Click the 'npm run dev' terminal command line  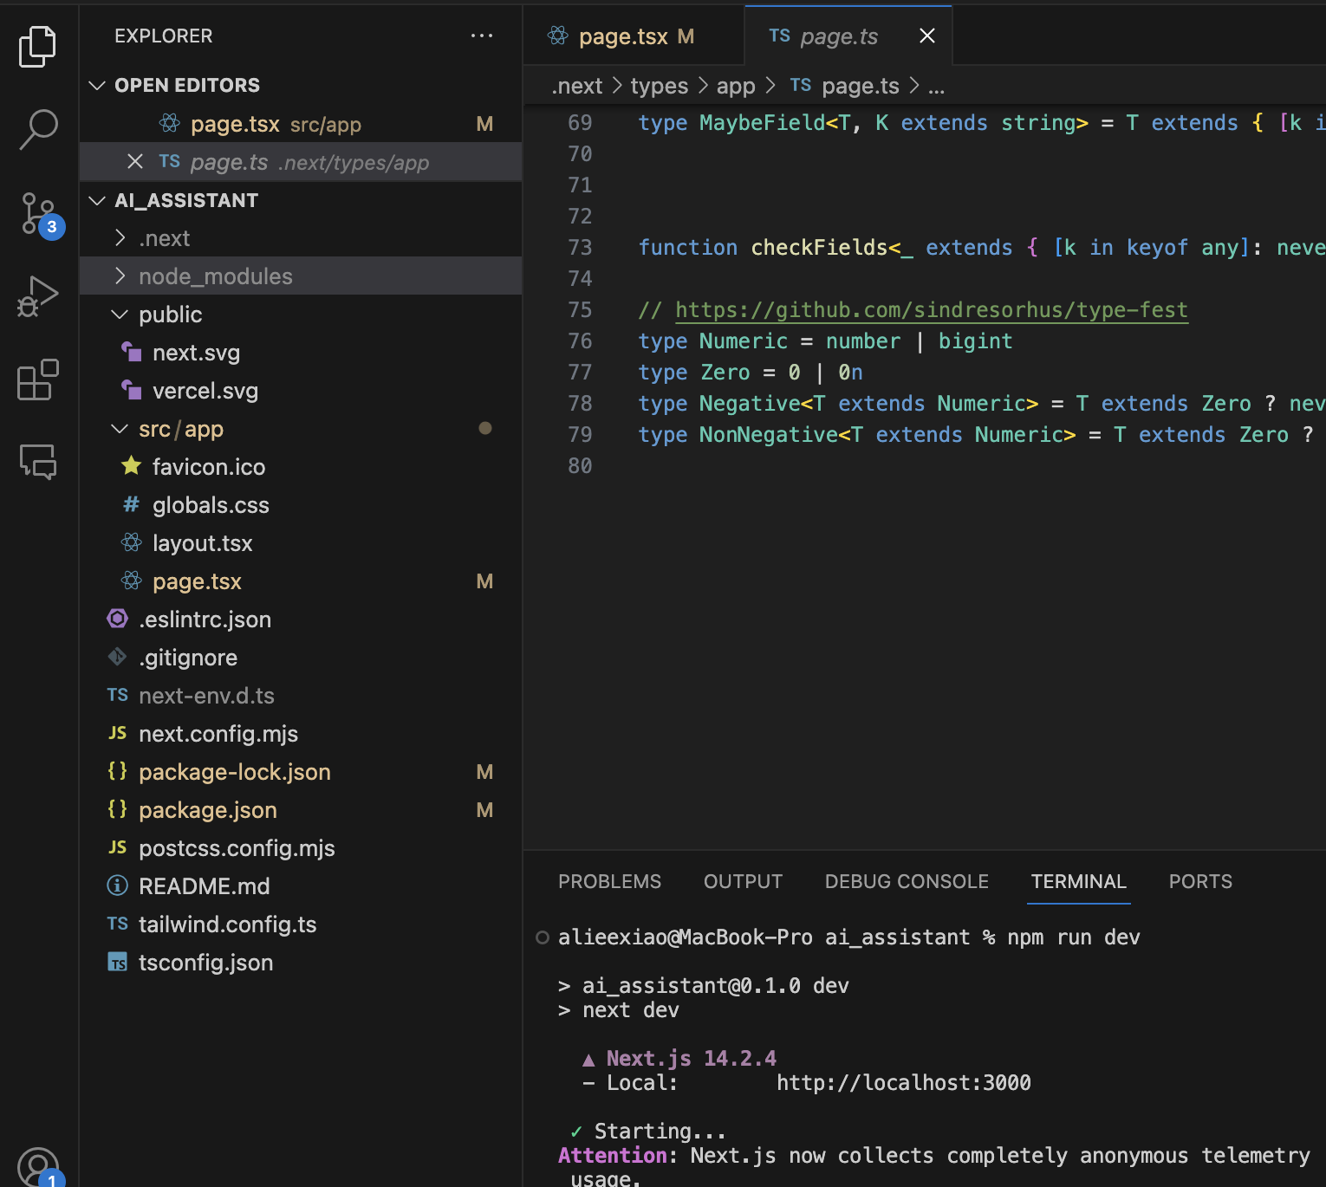click(x=1073, y=937)
